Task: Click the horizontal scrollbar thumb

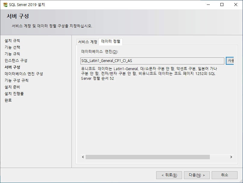Action: coord(148,157)
